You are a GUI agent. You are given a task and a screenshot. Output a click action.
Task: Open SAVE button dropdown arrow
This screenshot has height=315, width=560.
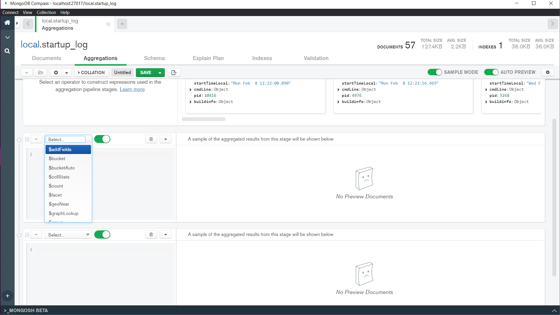pos(160,72)
